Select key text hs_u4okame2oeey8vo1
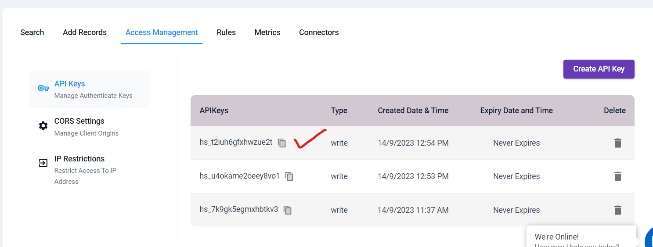The width and height of the screenshot is (653, 247). pos(239,176)
